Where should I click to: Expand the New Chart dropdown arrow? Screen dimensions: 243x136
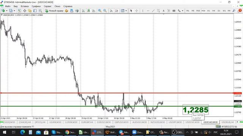click(x=7, y=11)
